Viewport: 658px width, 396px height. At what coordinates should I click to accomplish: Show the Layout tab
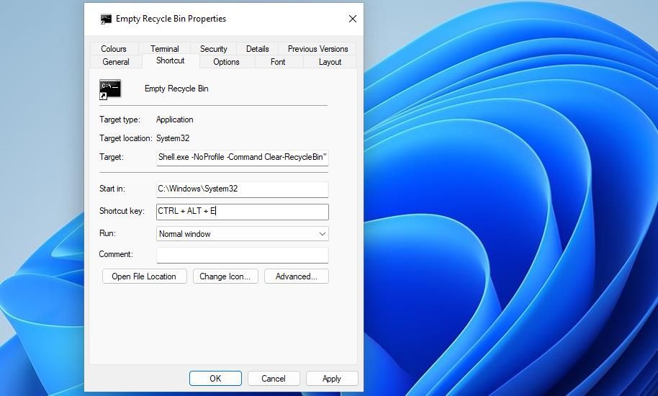click(x=330, y=62)
